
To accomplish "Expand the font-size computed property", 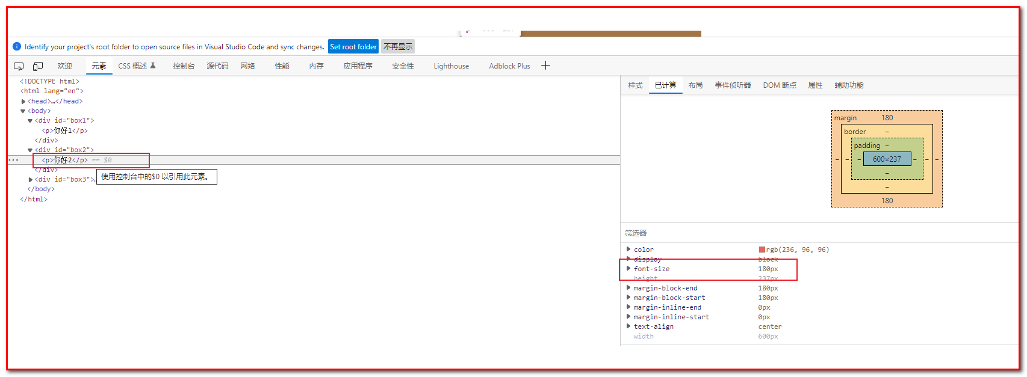I will coord(628,268).
